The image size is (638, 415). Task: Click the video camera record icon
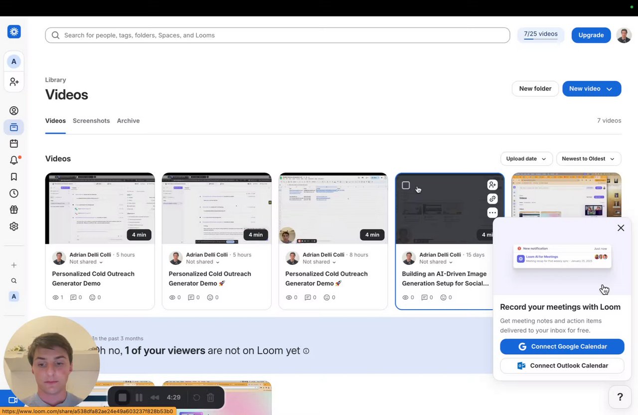[13, 400]
